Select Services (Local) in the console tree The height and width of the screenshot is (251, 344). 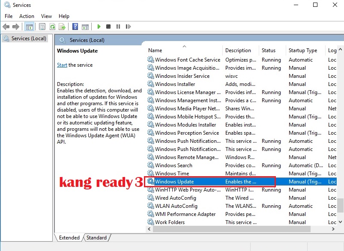(25, 38)
